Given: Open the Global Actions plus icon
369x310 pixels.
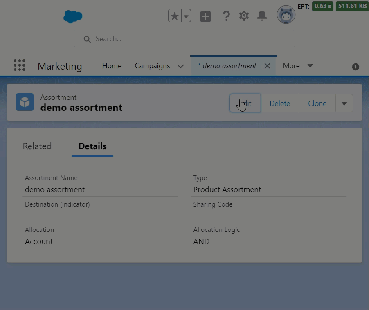Looking at the screenshot, I should [205, 16].
